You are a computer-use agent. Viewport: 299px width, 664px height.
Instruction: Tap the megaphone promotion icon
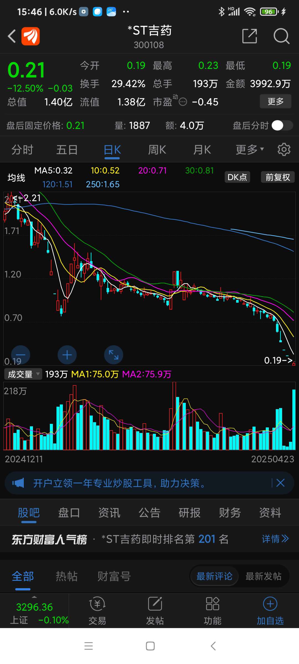[x=18, y=483]
